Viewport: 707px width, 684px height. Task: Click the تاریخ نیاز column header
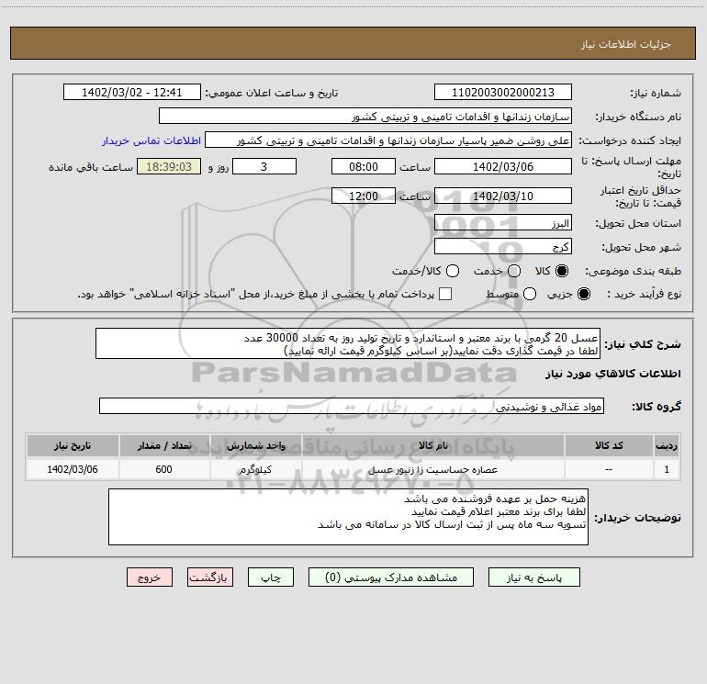click(x=73, y=445)
